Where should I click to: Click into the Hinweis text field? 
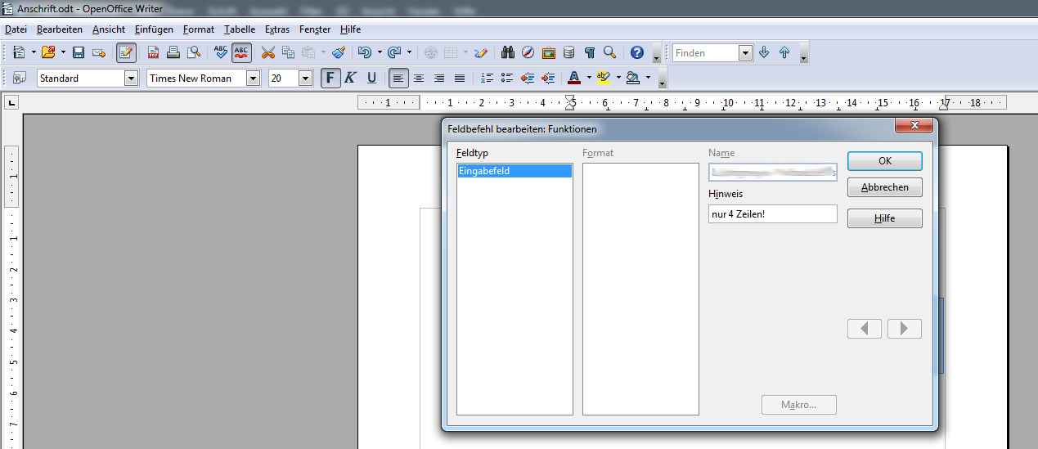(x=772, y=214)
